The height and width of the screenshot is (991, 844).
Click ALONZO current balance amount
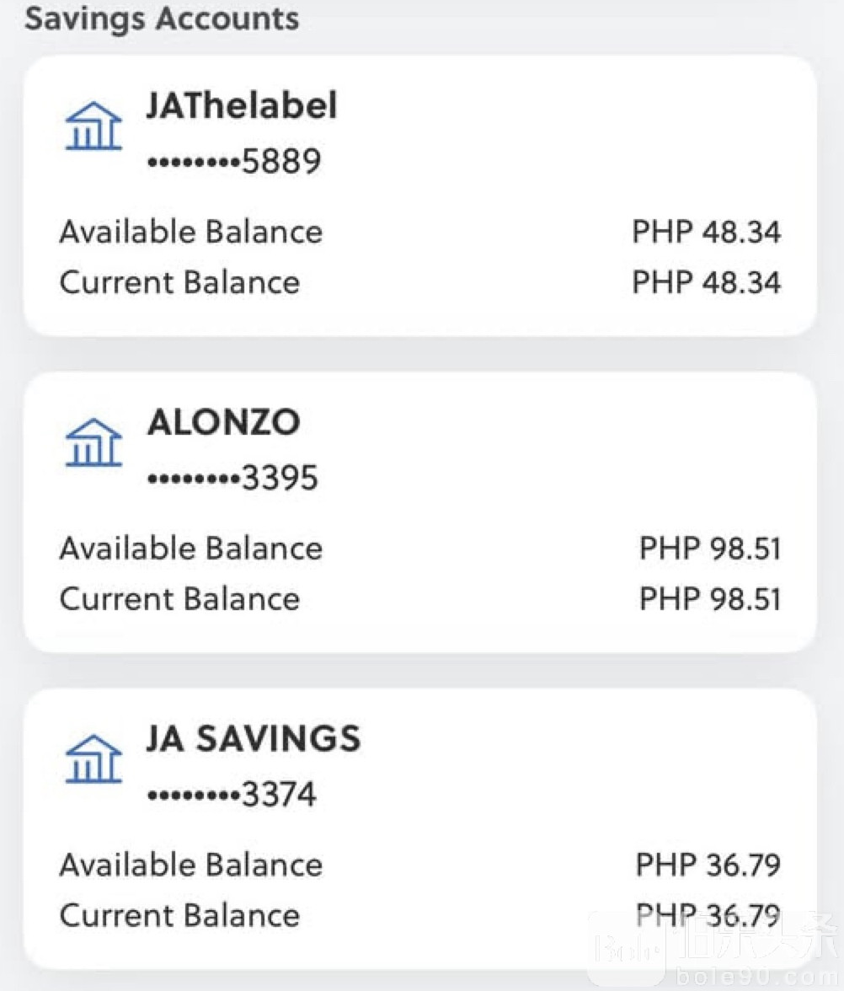point(710,599)
